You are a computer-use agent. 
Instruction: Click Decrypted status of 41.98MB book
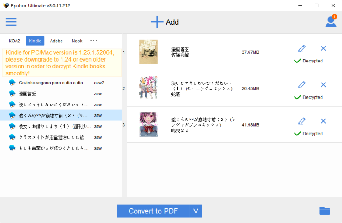click(x=308, y=134)
